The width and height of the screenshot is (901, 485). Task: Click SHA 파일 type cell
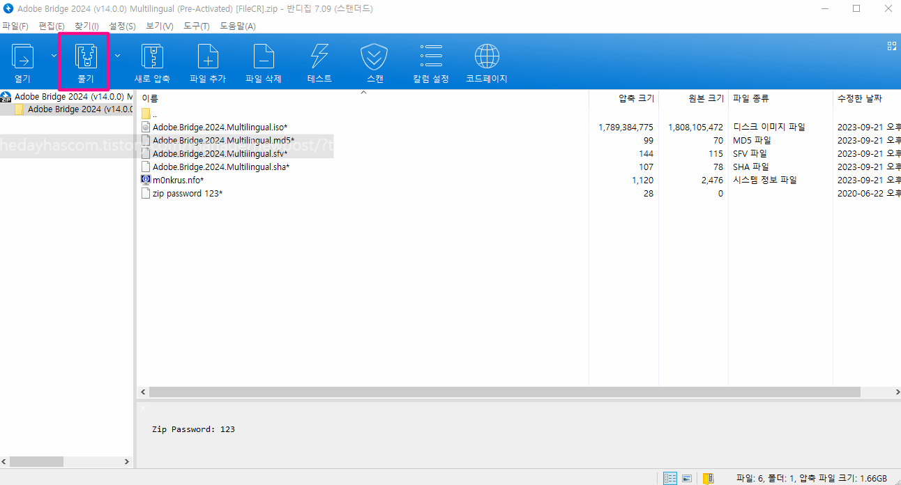pos(751,167)
